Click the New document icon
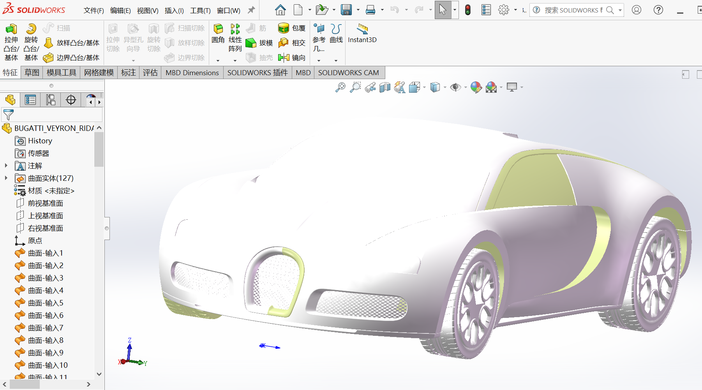This screenshot has width=702, height=390. (x=298, y=10)
